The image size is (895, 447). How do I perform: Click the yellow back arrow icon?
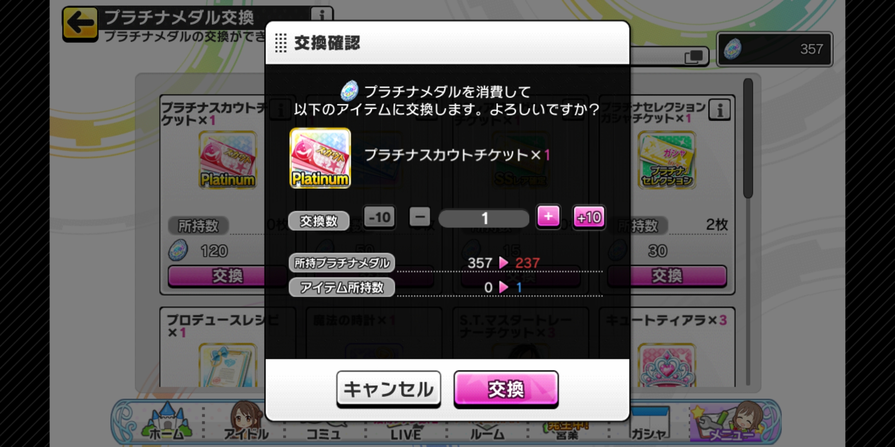[80, 23]
